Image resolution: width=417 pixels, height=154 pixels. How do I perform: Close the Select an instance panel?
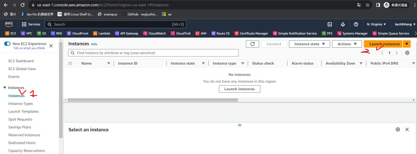click(x=407, y=129)
